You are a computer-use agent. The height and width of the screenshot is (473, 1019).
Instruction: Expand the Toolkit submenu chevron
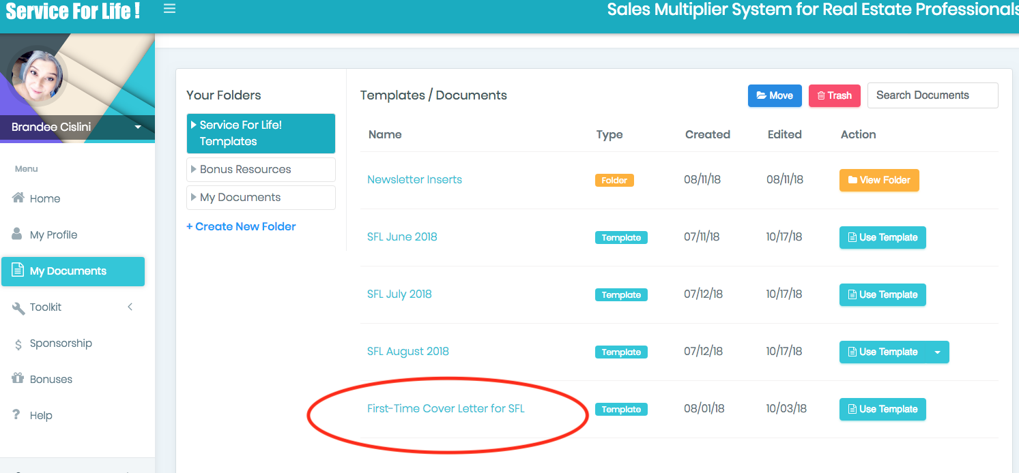coord(130,307)
